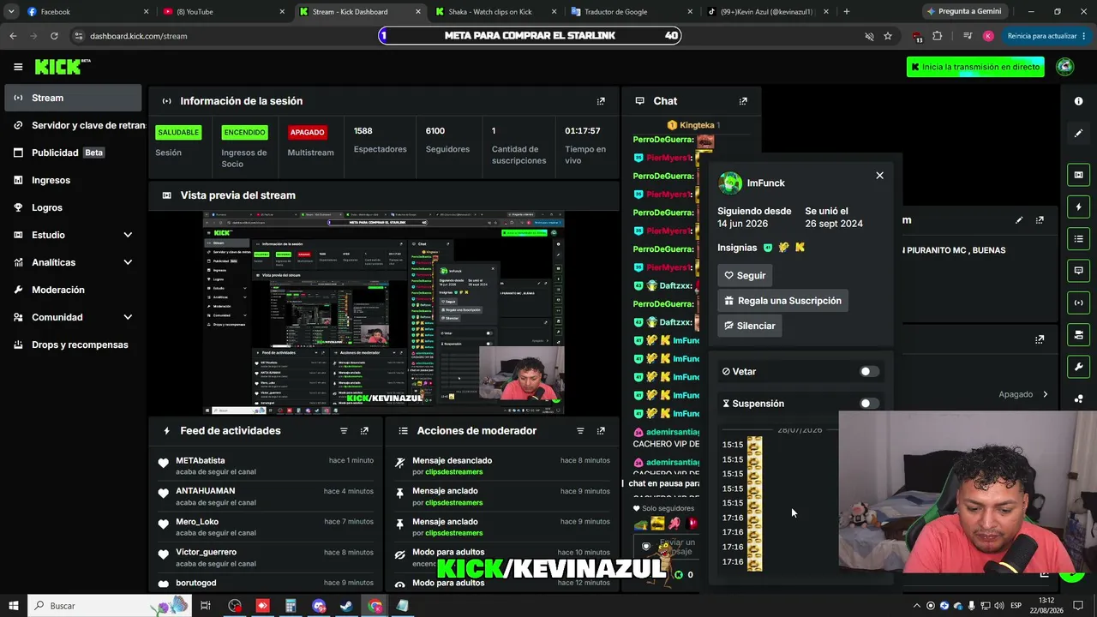Expand the Estudio sidebar section

tap(128, 235)
